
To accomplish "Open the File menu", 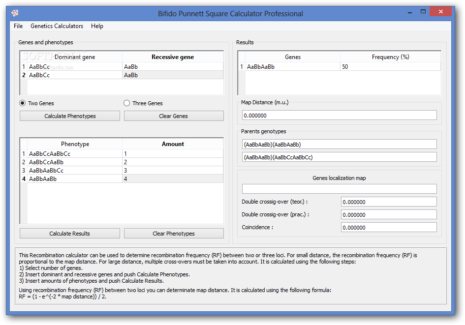I will point(18,26).
